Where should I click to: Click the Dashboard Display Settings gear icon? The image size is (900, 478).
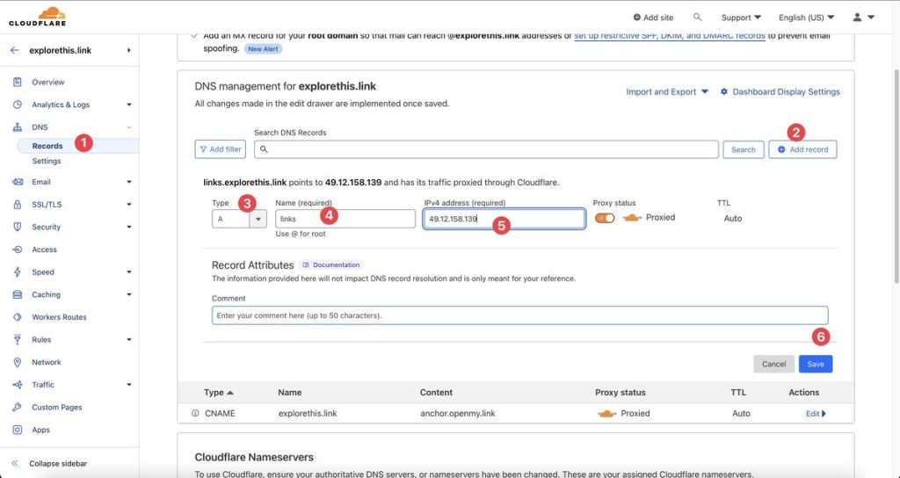pos(724,91)
